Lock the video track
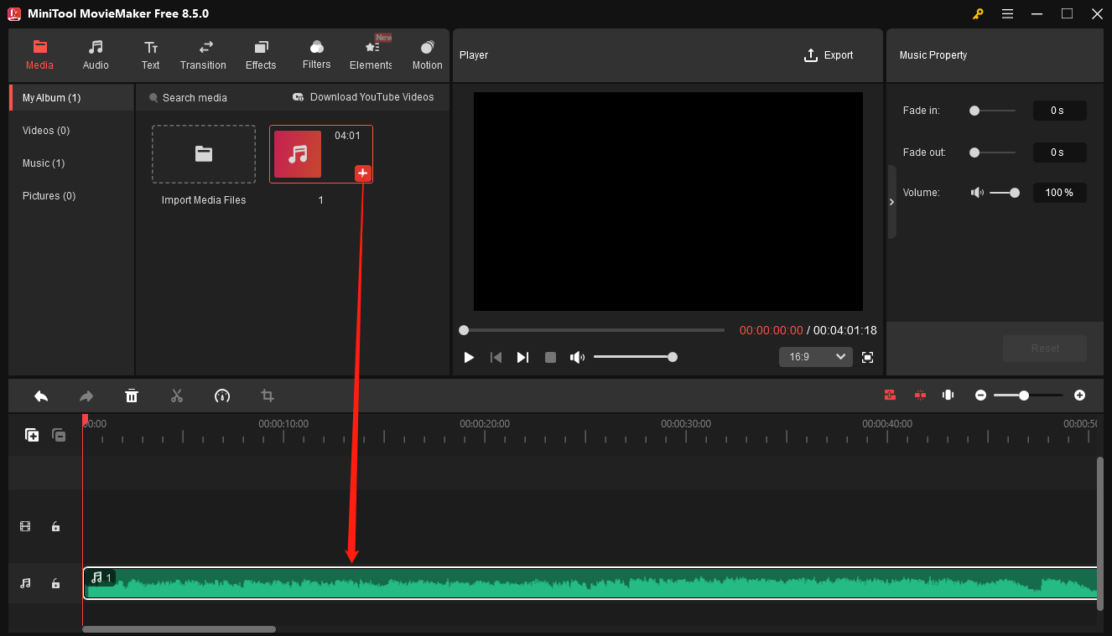The image size is (1112, 636). click(x=55, y=526)
